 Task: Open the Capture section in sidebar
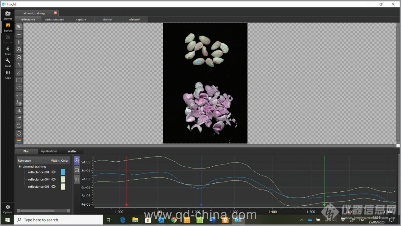[8, 39]
